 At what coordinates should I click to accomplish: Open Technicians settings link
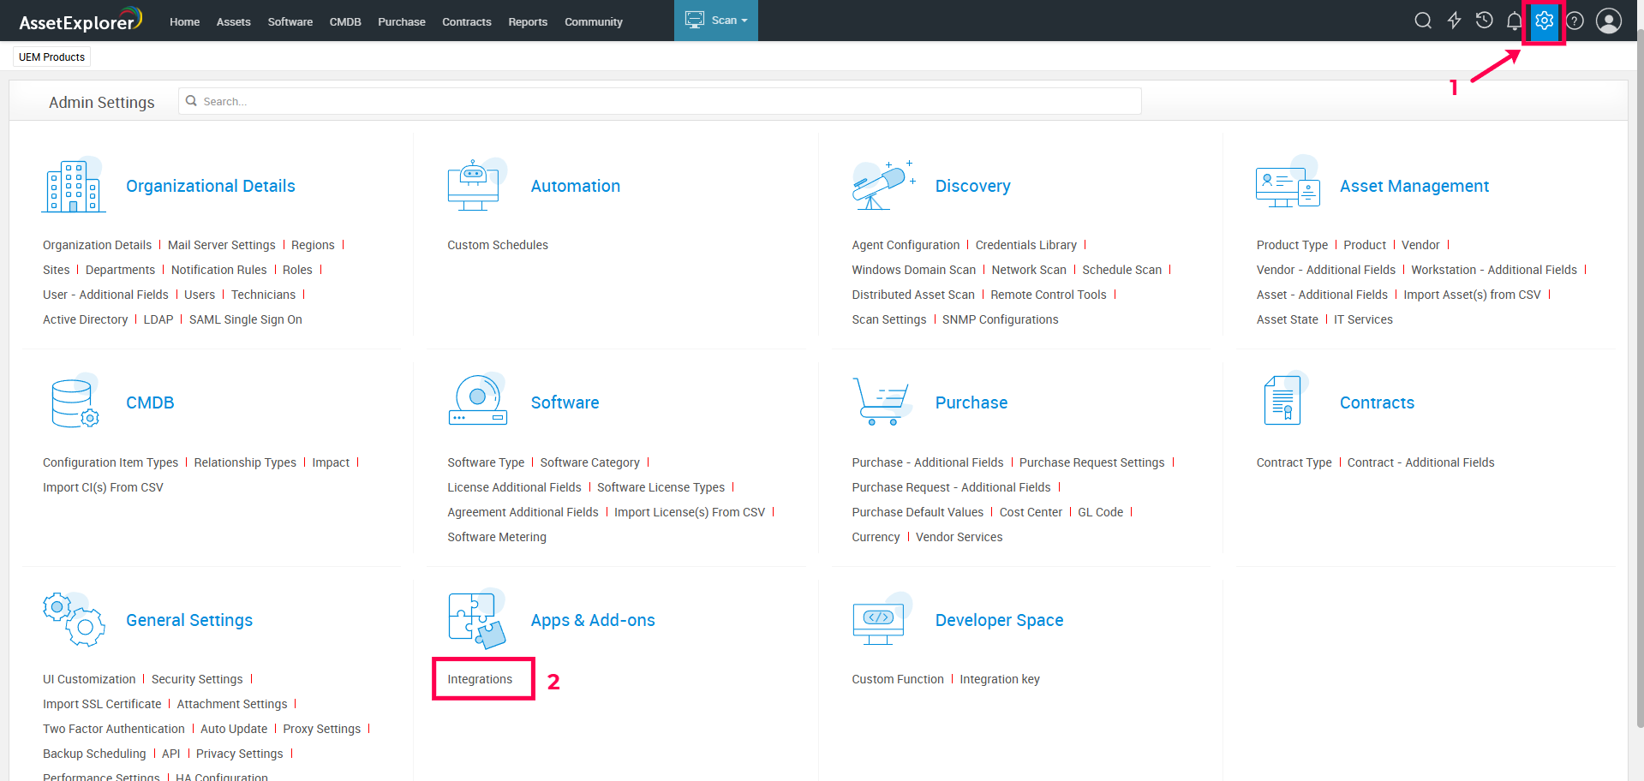(x=263, y=295)
